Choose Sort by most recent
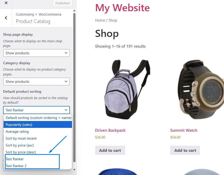224x175 pixels. [38, 138]
